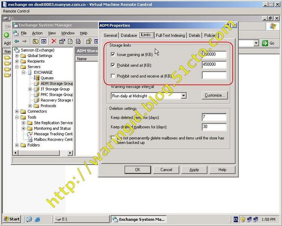Open Properties via toolbar icon

62,41
